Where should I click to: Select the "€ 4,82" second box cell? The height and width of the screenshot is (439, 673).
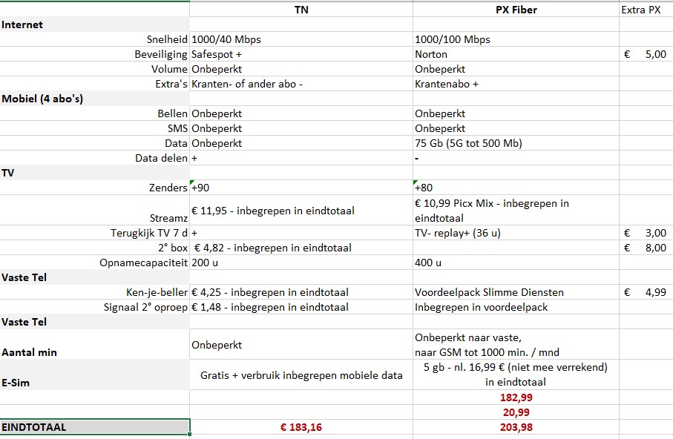click(x=301, y=248)
